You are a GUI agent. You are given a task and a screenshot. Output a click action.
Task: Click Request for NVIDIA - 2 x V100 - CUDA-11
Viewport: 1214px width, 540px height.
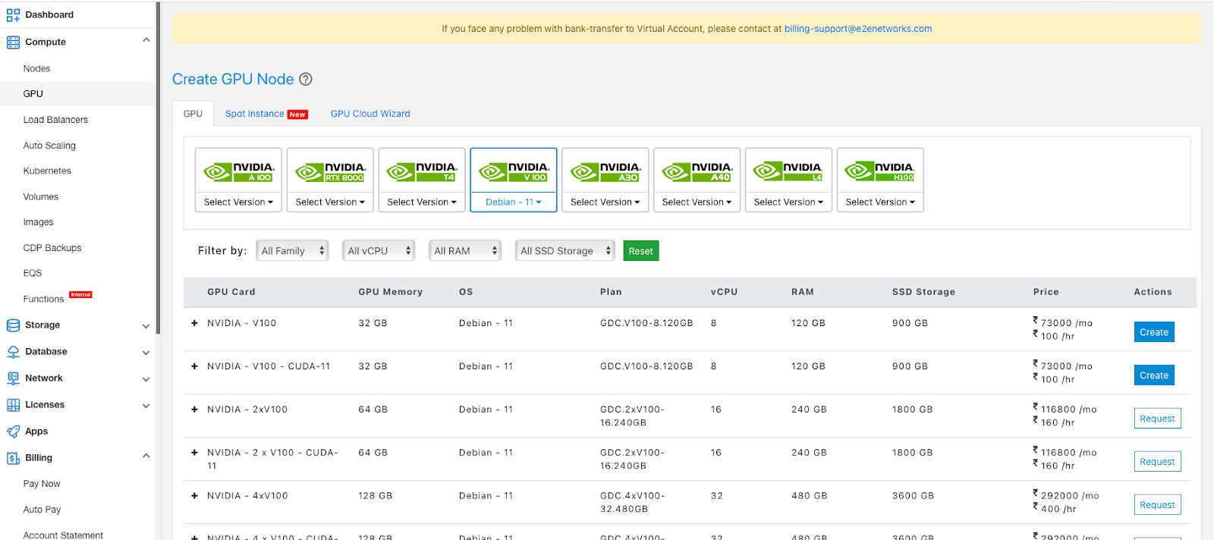coord(1157,462)
